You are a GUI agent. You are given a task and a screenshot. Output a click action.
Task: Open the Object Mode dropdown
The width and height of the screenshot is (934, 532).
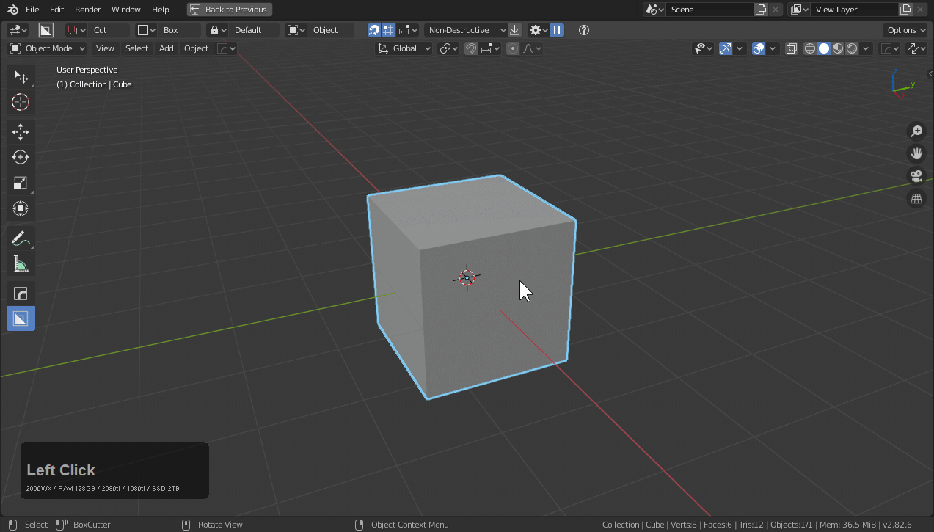click(x=48, y=48)
